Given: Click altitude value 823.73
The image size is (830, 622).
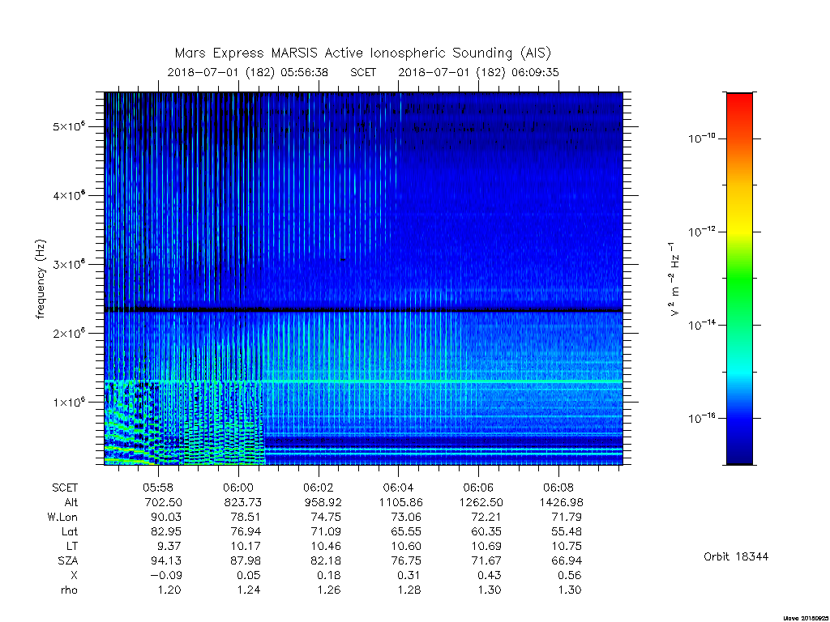Looking at the screenshot, I should 242,502.
